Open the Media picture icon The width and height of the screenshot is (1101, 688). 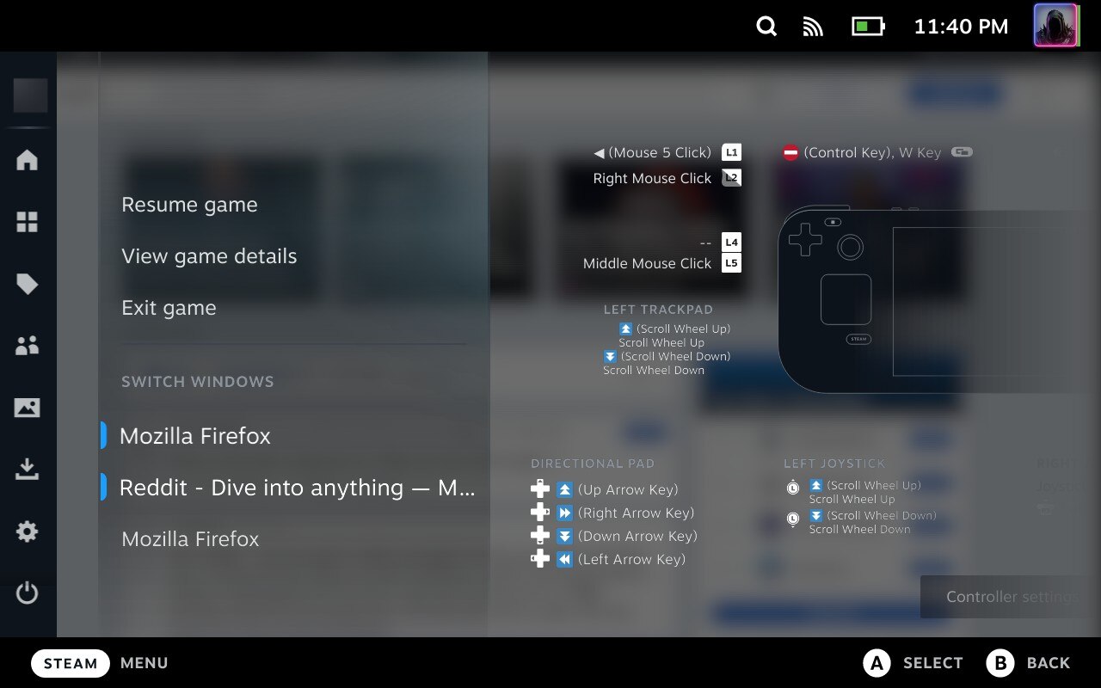coord(28,408)
